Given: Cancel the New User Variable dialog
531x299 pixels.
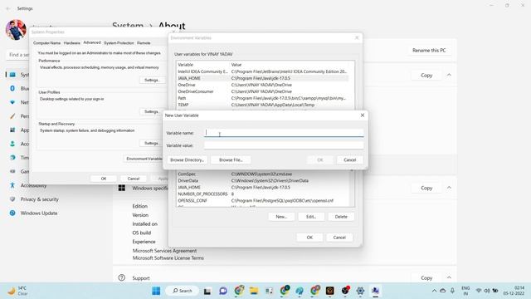Looking at the screenshot, I should click(x=350, y=160).
